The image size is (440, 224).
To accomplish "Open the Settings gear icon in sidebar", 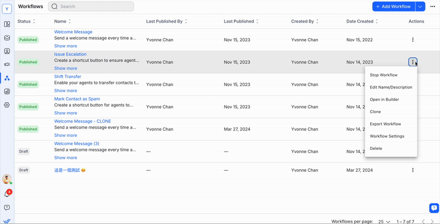I will (7, 104).
